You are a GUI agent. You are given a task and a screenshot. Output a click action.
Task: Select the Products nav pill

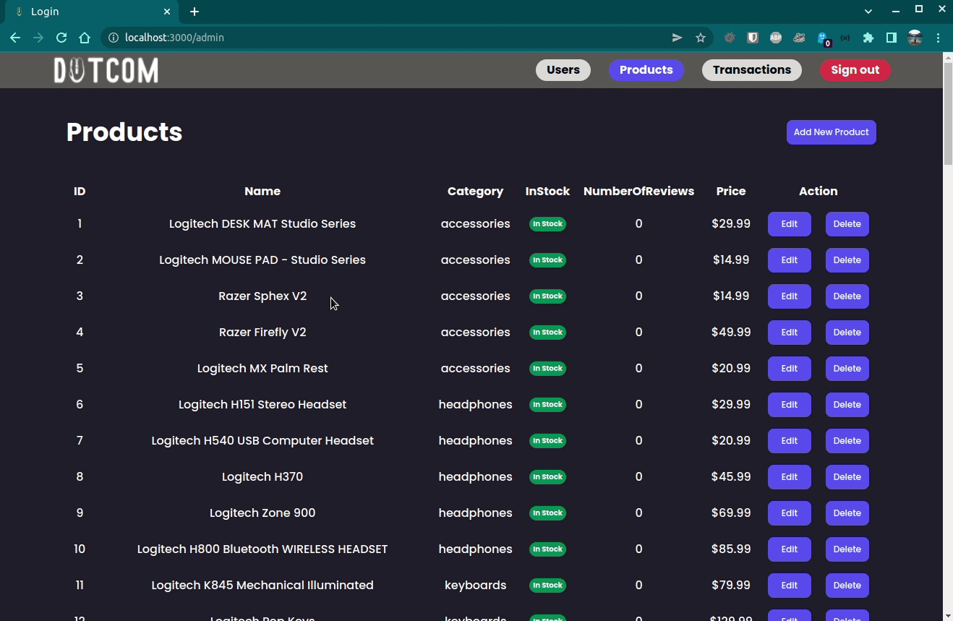click(x=646, y=70)
